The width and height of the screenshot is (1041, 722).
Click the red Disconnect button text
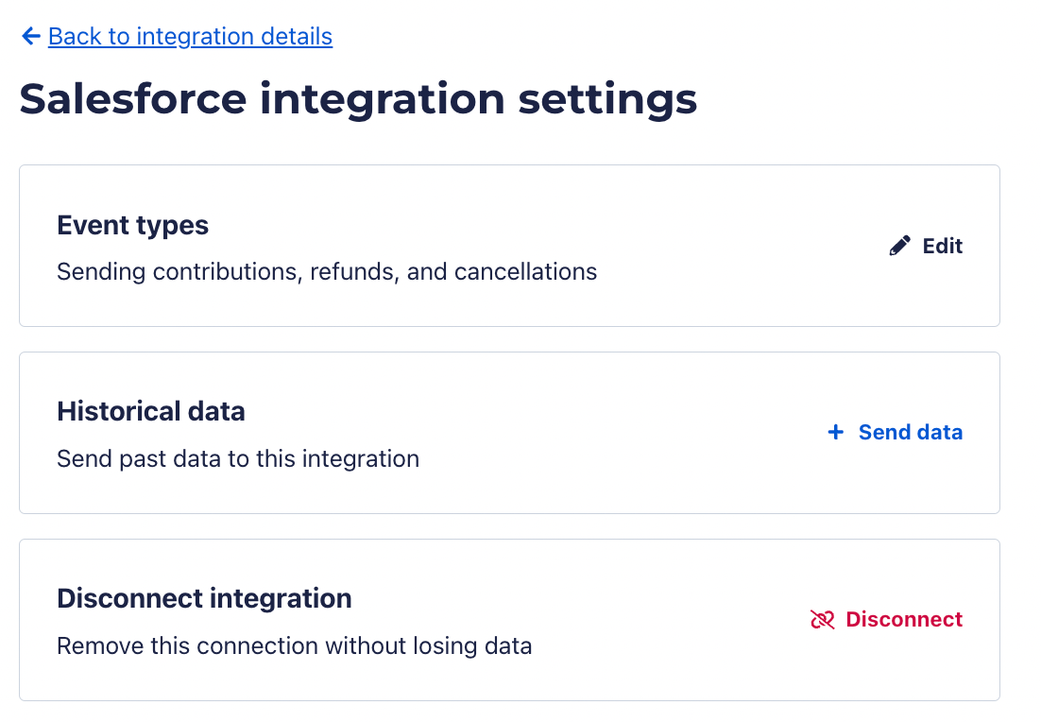904,620
